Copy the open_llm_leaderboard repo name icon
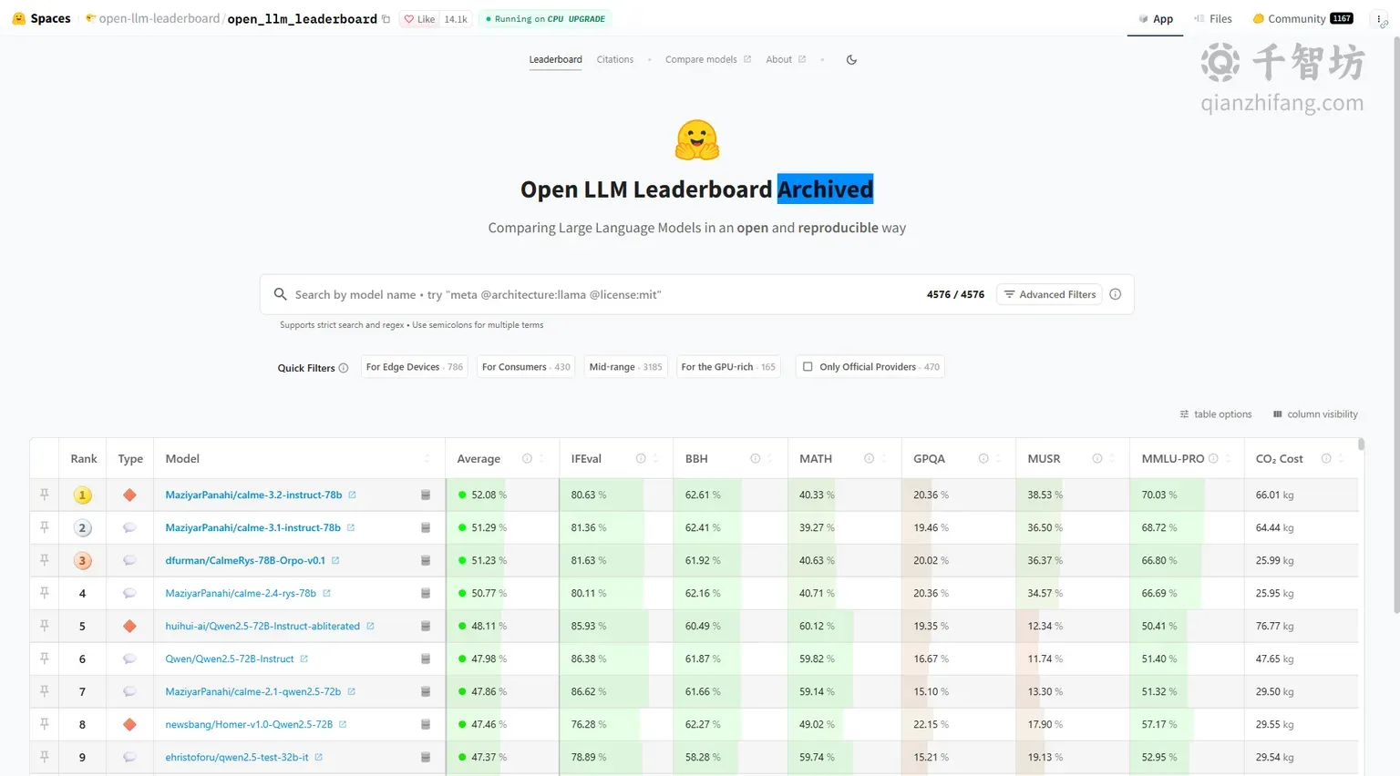 [x=386, y=19]
